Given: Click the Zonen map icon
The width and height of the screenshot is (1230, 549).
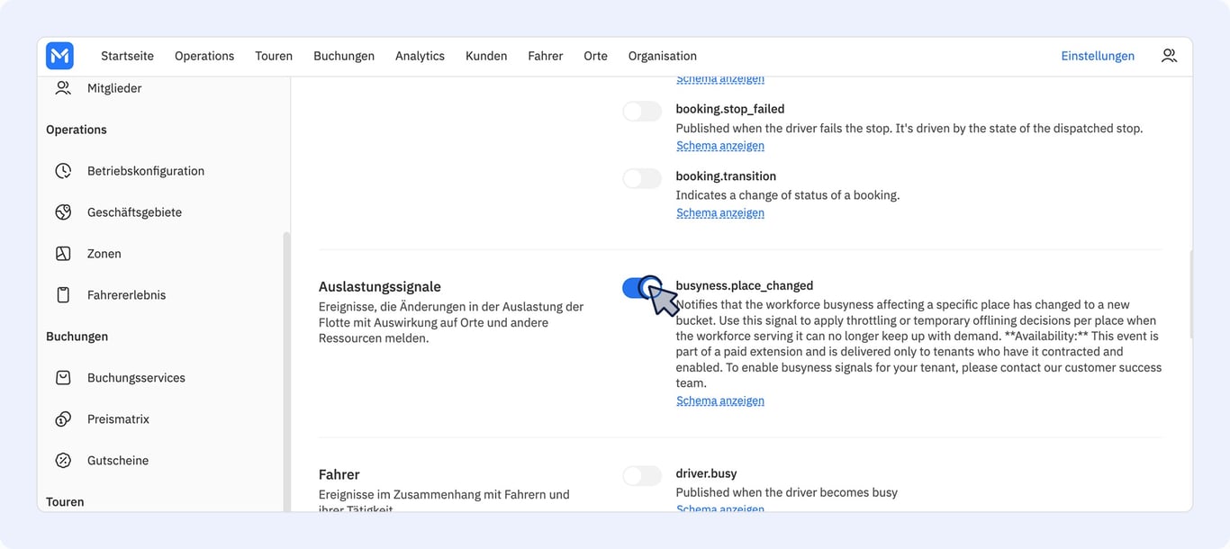Looking at the screenshot, I should coord(63,254).
